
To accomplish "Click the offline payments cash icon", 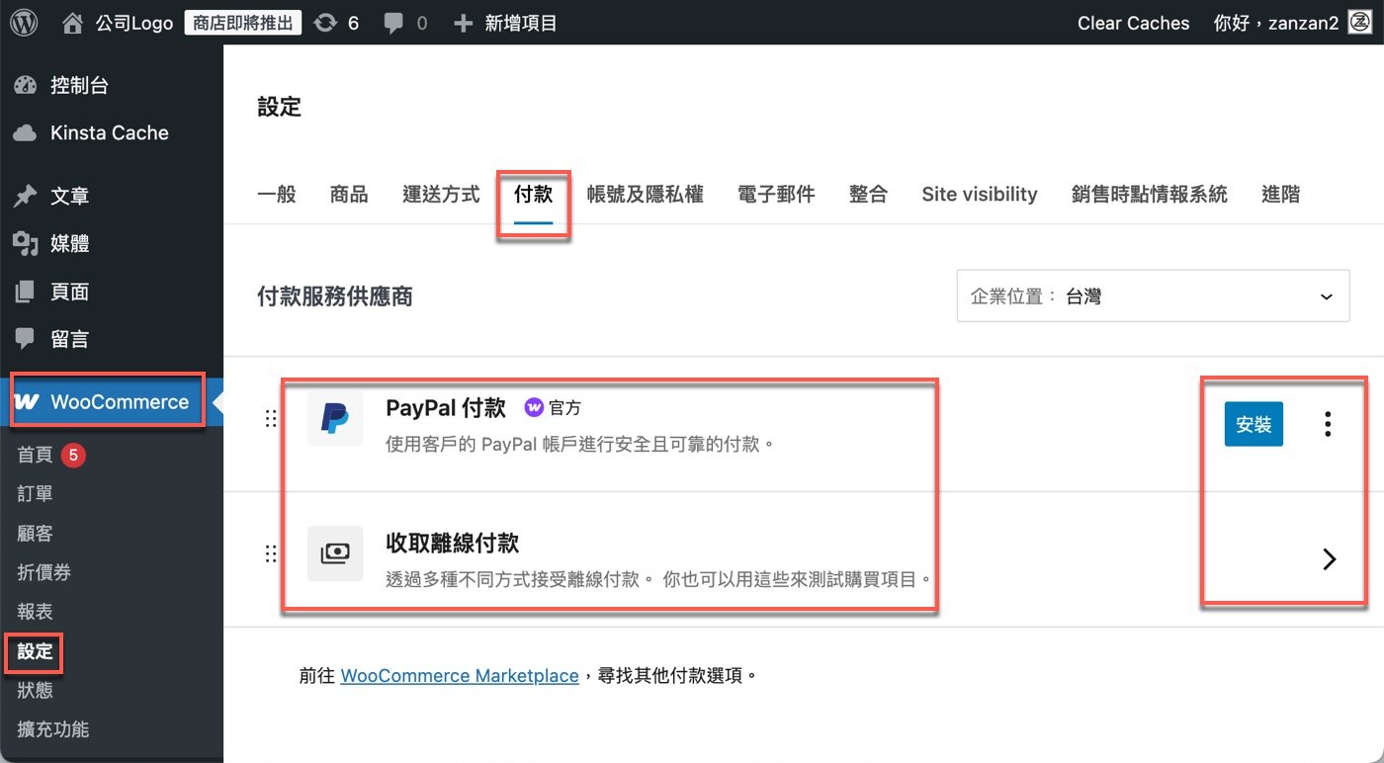I will click(x=335, y=553).
